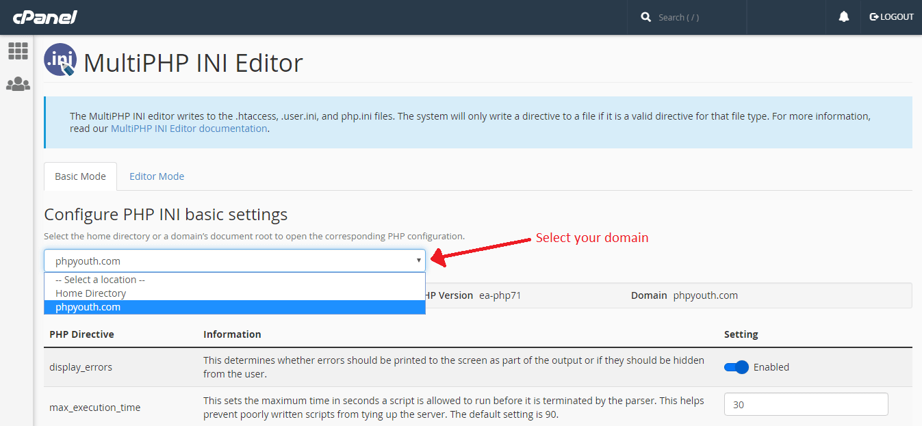This screenshot has height=426, width=922.
Task: Click the display_errors directive name
Action: coord(81,367)
